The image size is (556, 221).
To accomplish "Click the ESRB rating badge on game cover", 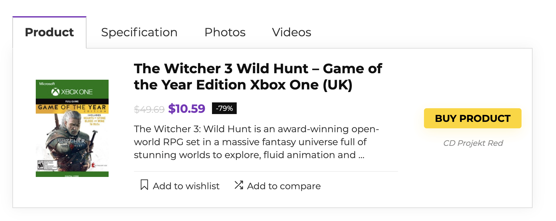I will [41, 165].
